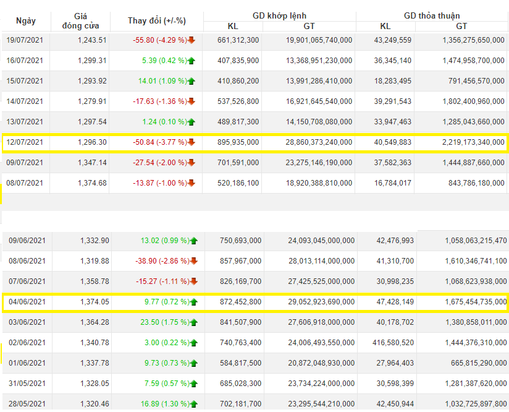Click green up arrow in 16/07/2021 row
The height and width of the screenshot is (412, 509).
[191, 61]
